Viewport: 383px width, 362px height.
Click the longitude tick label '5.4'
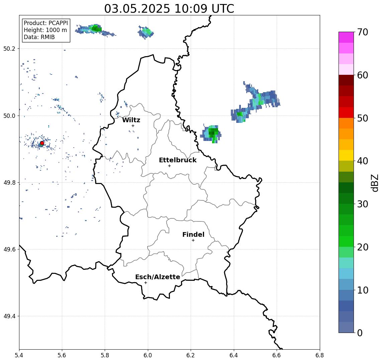19,355
